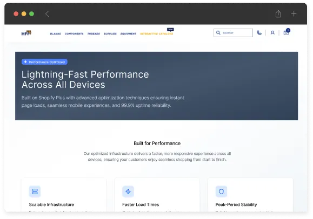Select the Peak-Period Stability heading

coord(236,204)
